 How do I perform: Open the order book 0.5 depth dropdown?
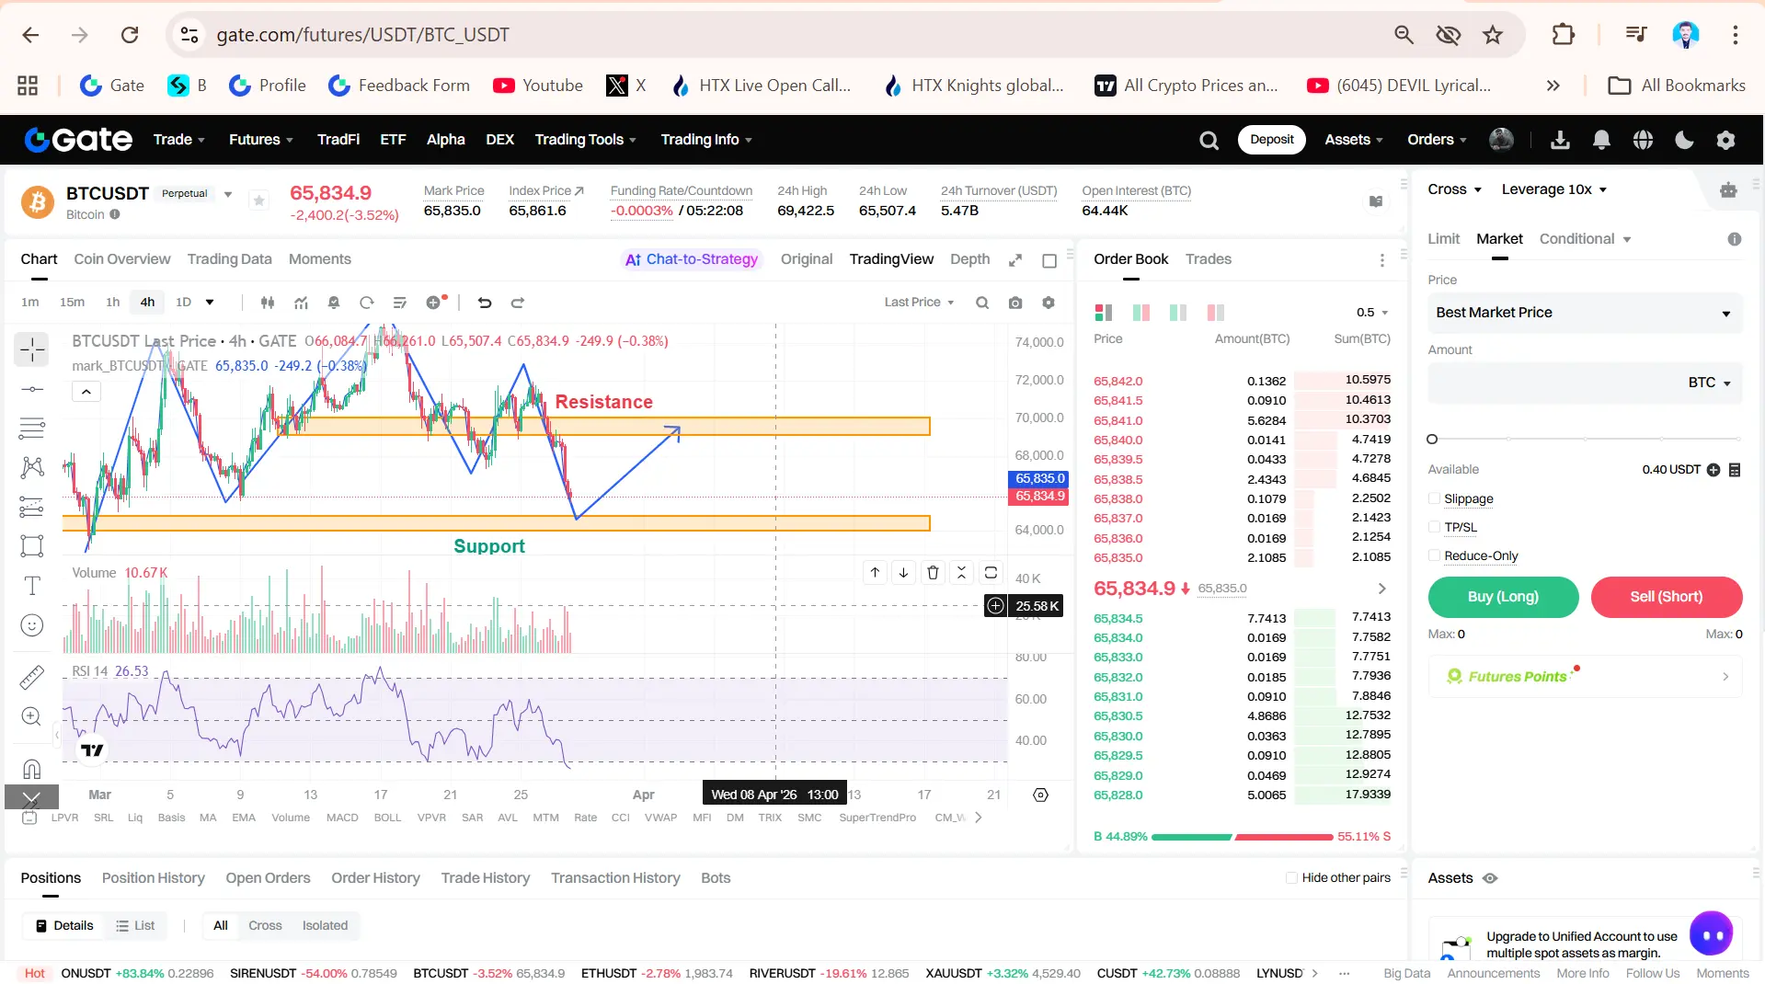pyautogui.click(x=1371, y=313)
